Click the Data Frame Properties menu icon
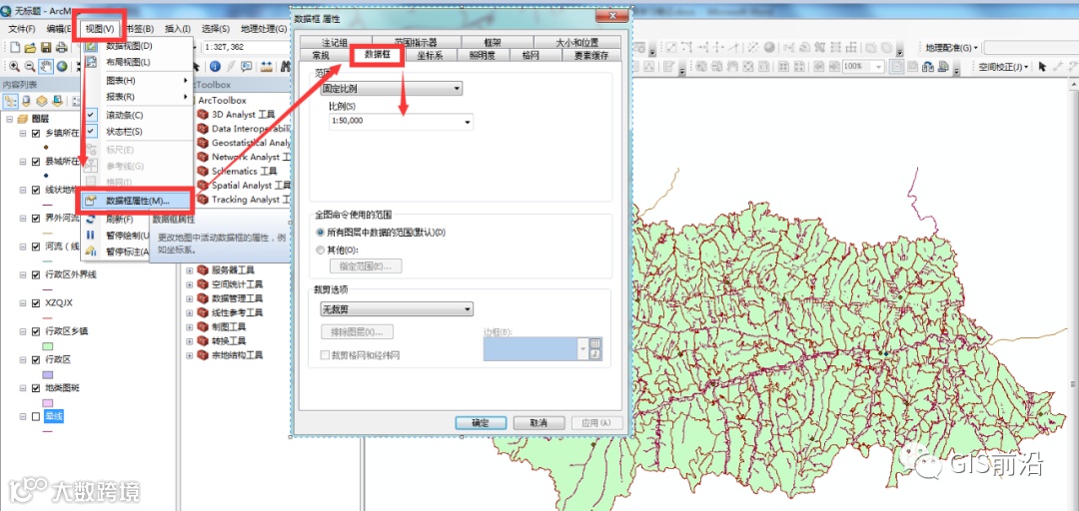1079x511 pixels. click(x=90, y=201)
